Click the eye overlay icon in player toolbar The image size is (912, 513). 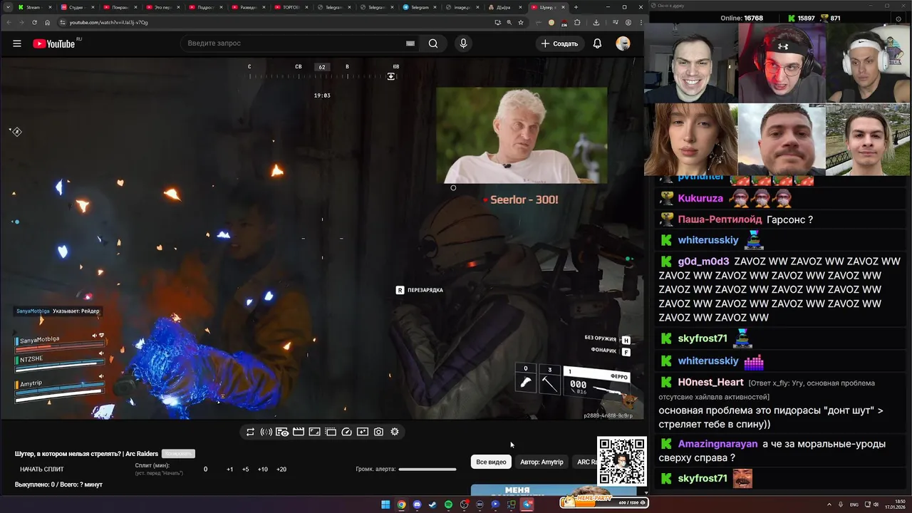(x=282, y=432)
